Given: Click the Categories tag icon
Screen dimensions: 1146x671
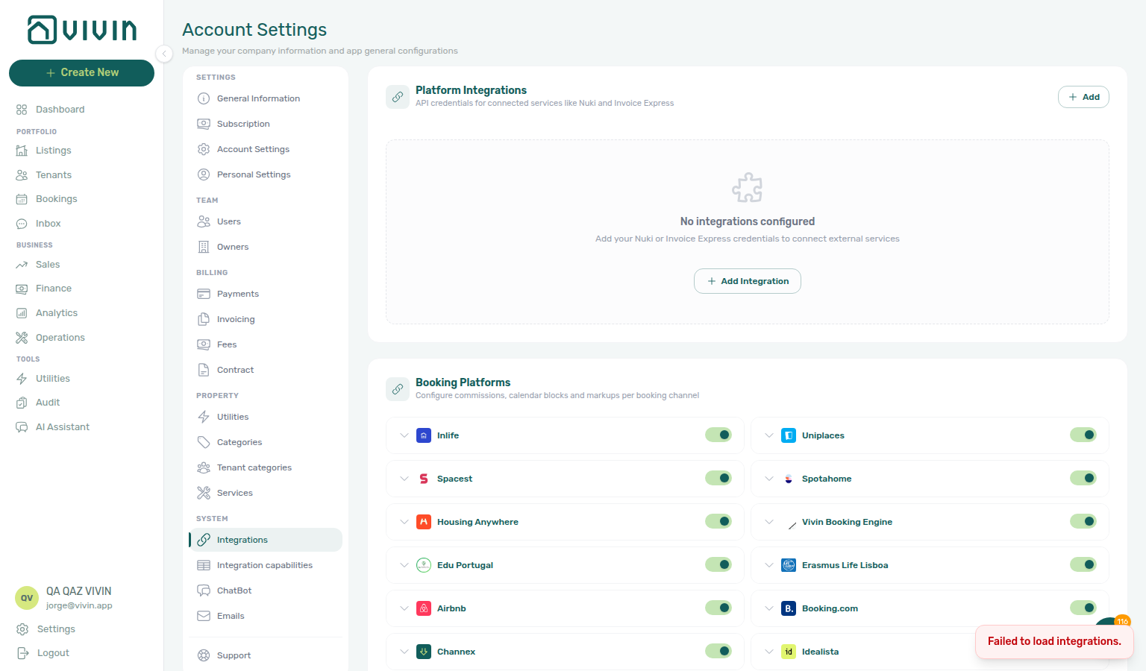Looking at the screenshot, I should pyautogui.click(x=204, y=442).
